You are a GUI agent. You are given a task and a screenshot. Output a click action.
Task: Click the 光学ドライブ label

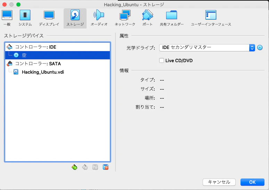tap(141, 48)
